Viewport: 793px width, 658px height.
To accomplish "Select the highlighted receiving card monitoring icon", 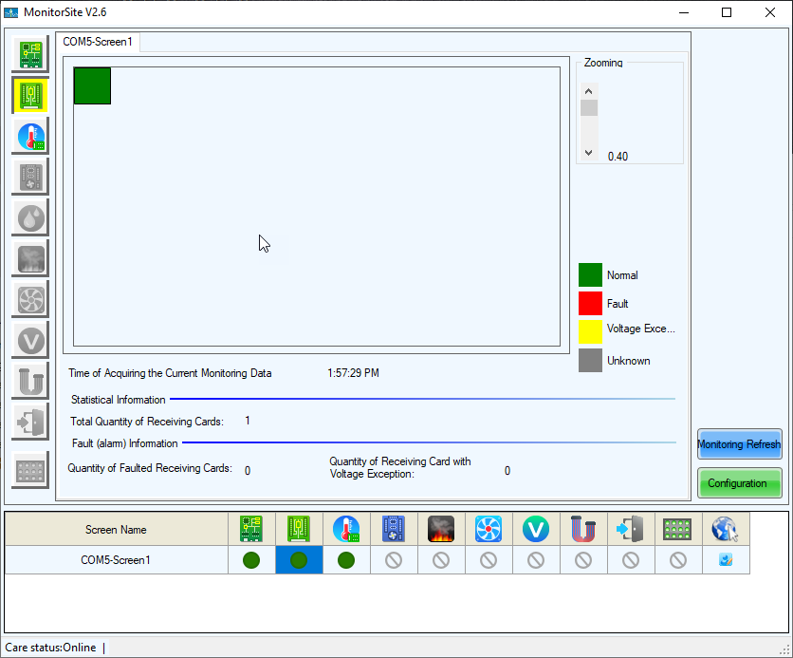I will point(29,95).
